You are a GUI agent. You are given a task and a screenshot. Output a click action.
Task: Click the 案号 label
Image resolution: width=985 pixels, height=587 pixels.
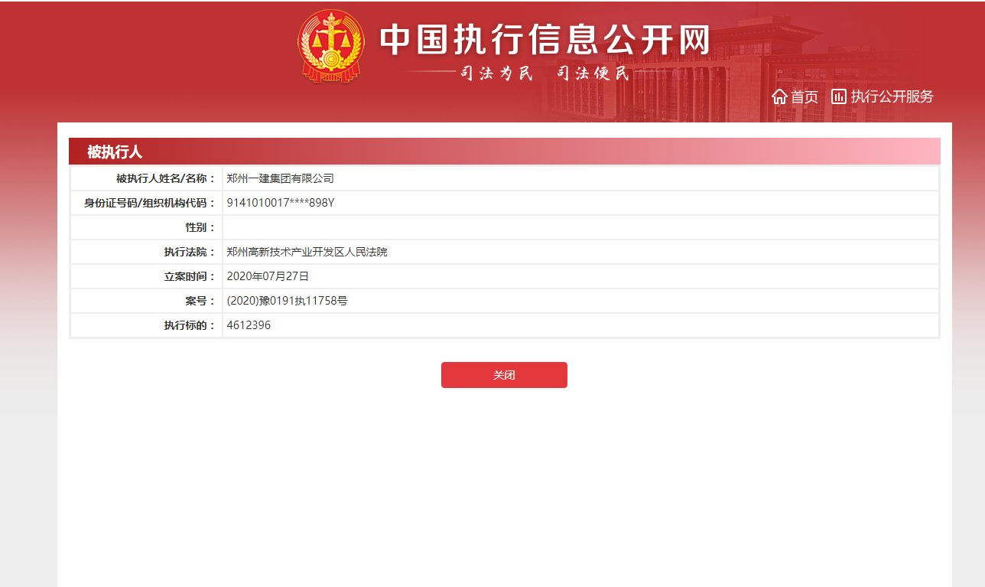pos(200,301)
